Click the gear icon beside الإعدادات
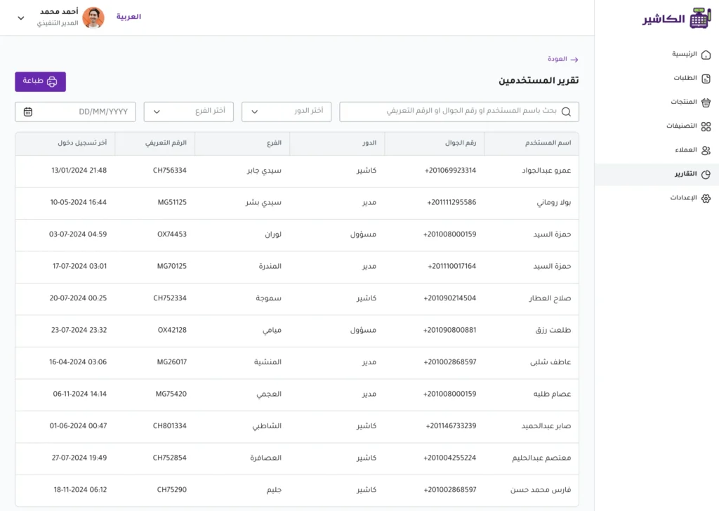This screenshot has height=511, width=719. [706, 198]
